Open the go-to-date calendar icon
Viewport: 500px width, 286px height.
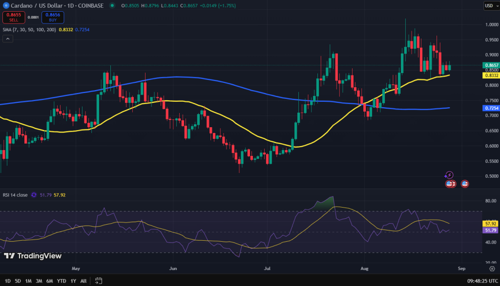coord(99,281)
